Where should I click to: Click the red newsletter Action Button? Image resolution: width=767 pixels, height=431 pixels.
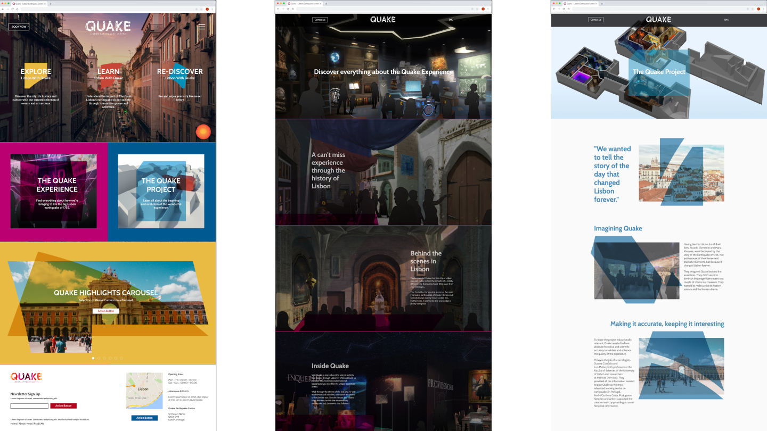click(x=63, y=406)
